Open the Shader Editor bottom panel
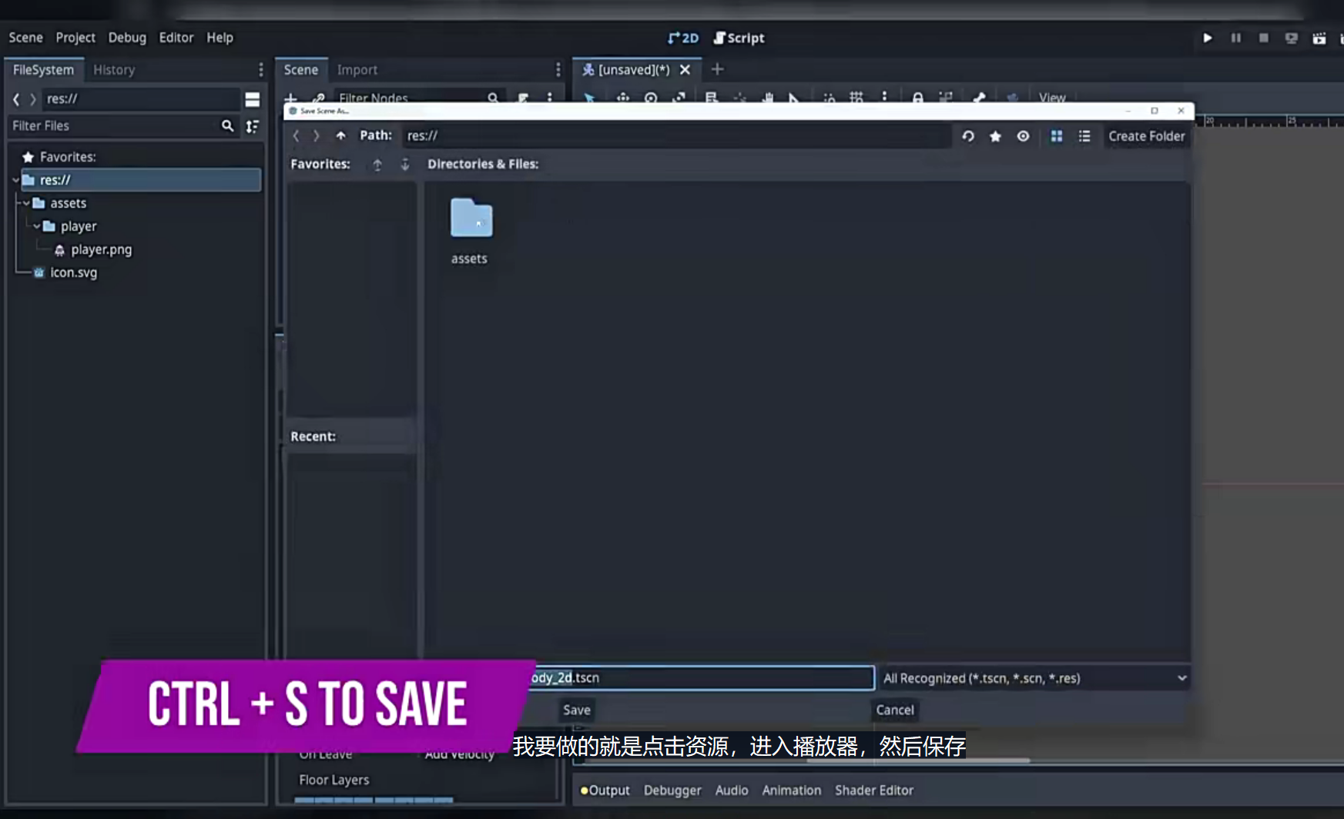1344x819 pixels. point(874,791)
